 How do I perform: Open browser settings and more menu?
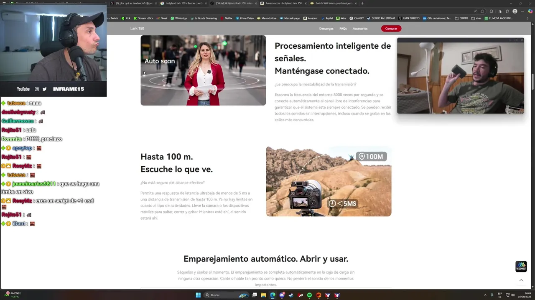[x=522, y=11]
